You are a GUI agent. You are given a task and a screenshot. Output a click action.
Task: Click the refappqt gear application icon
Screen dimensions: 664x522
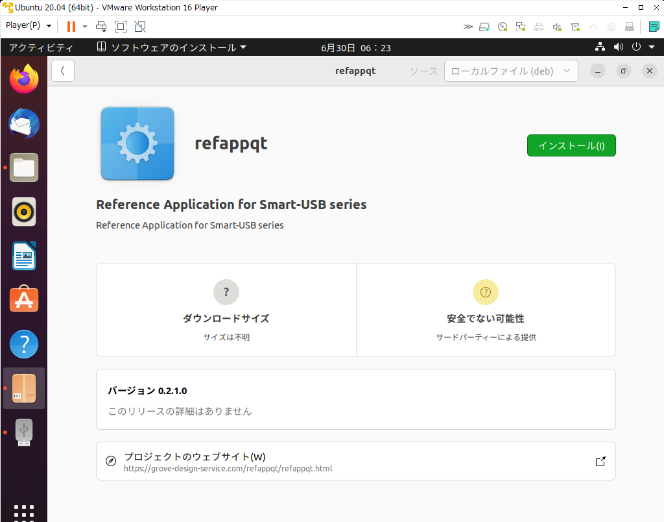click(137, 143)
